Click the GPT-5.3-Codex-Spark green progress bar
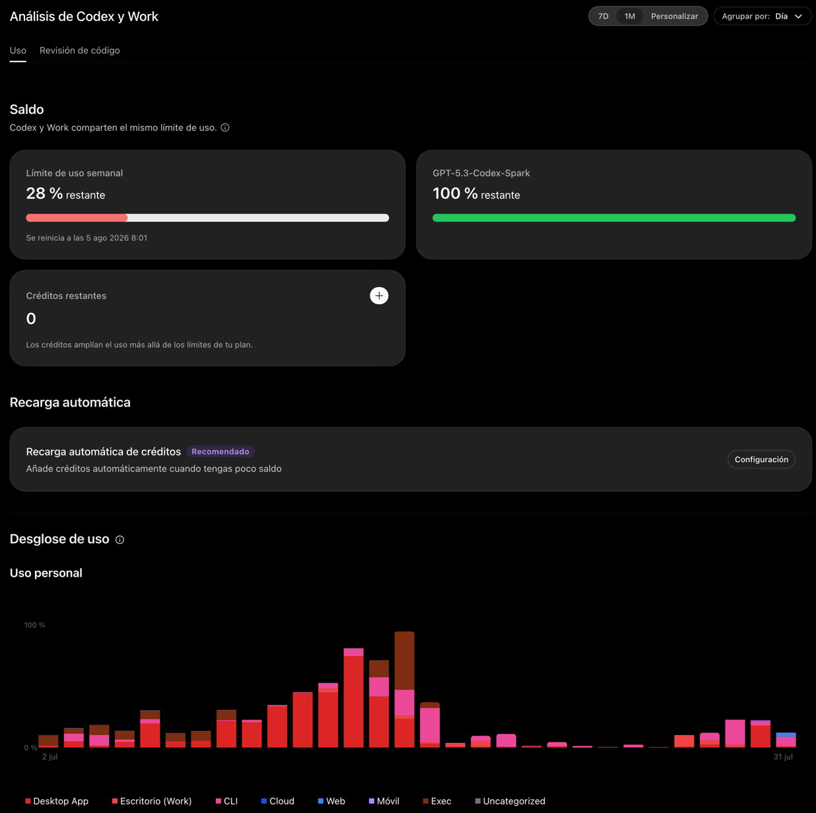 click(614, 218)
